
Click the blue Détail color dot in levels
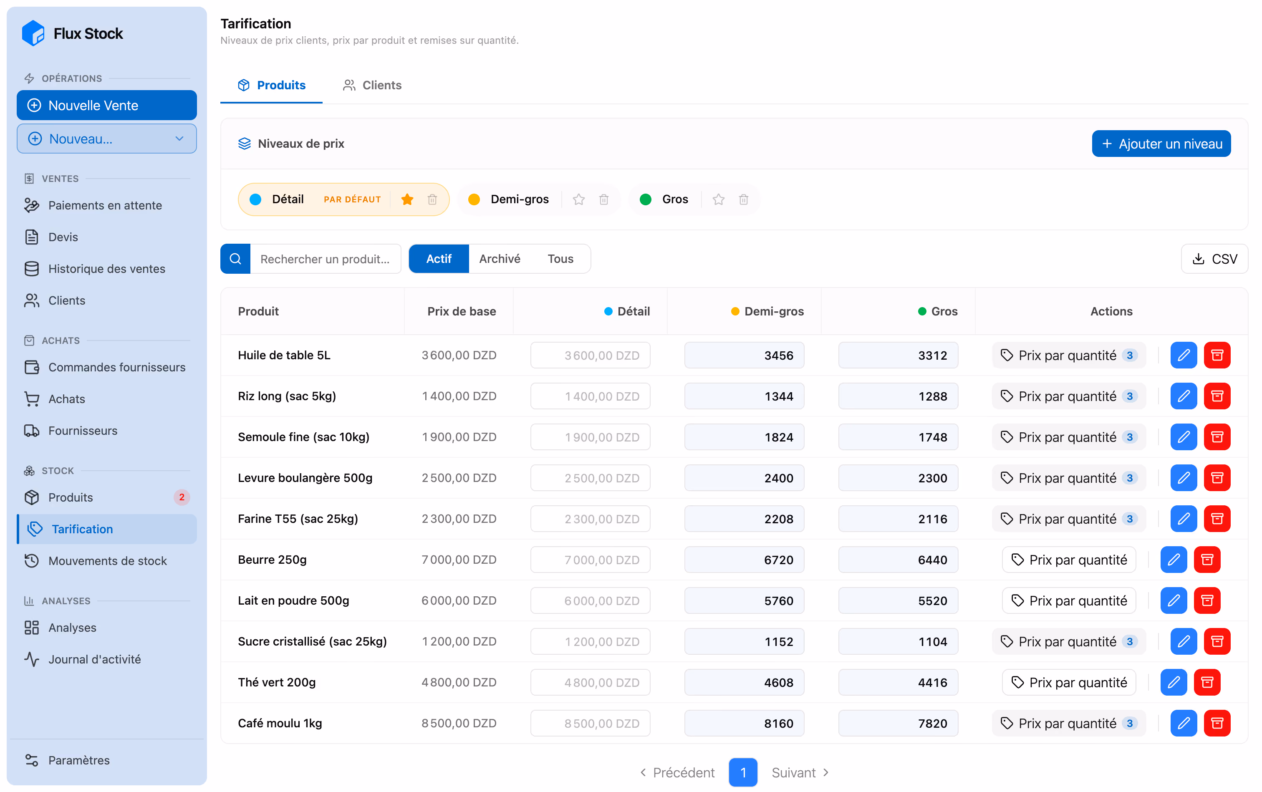tap(255, 199)
